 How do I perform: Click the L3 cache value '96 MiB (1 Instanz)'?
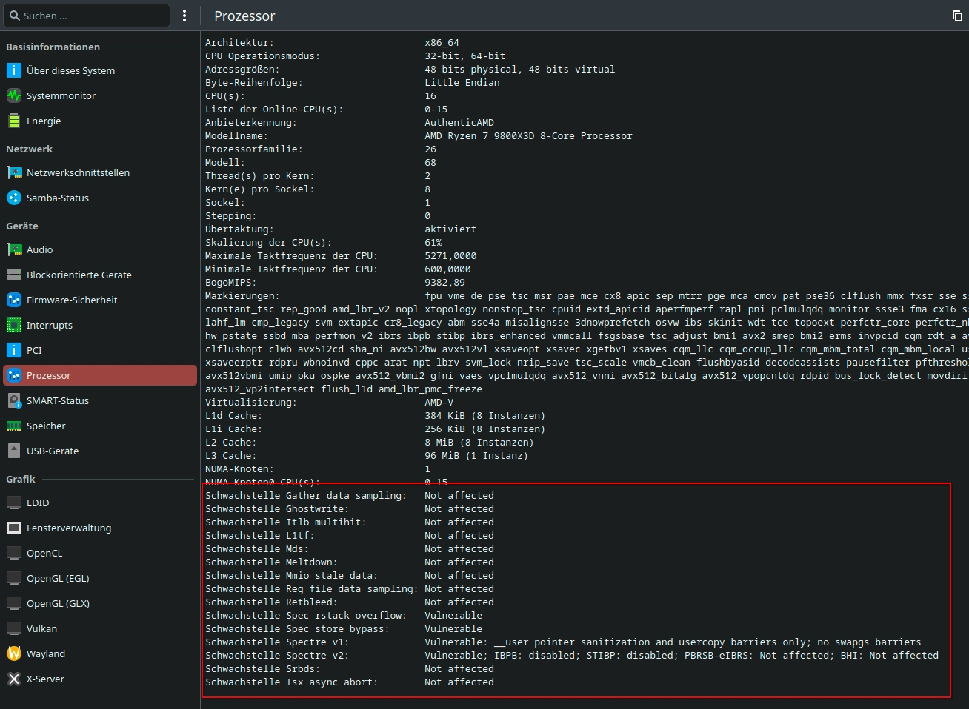tap(476, 456)
